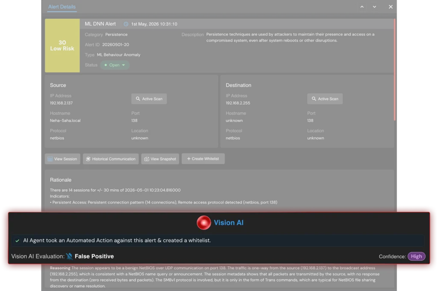Click the Destination section heading
The height and width of the screenshot is (291, 438).
[238, 85]
